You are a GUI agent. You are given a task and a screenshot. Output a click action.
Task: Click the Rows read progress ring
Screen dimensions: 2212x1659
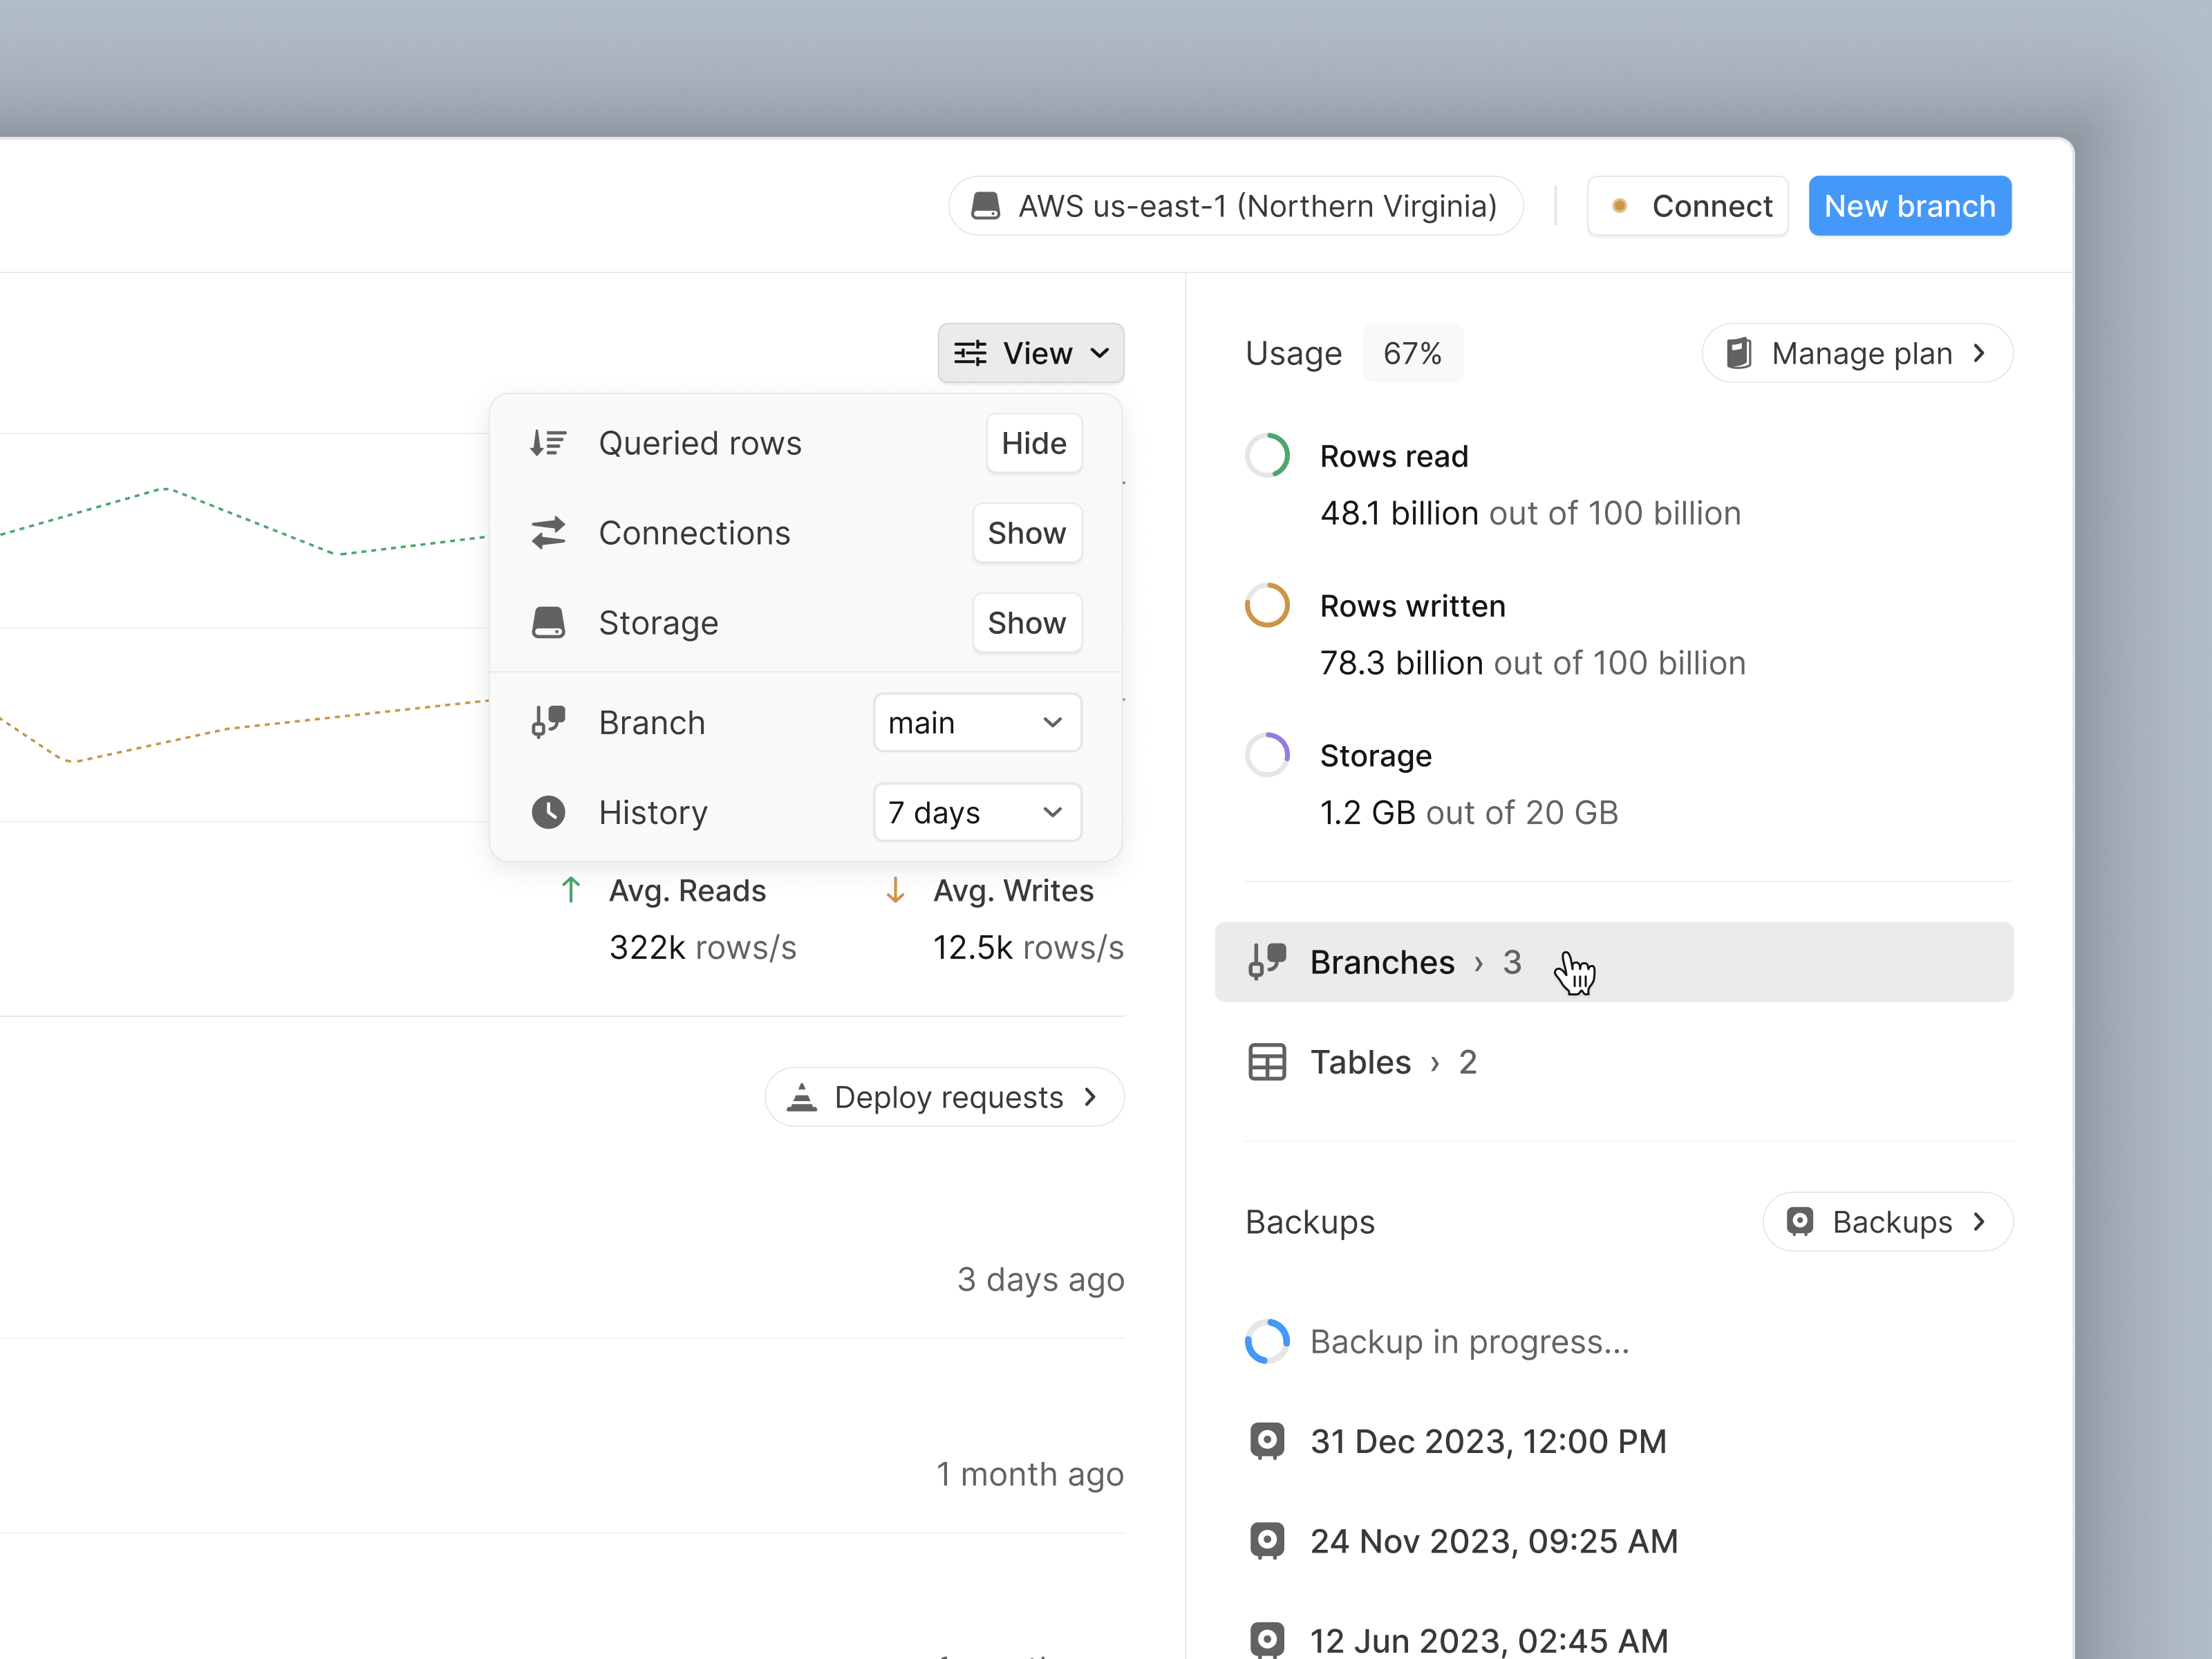click(x=1267, y=456)
